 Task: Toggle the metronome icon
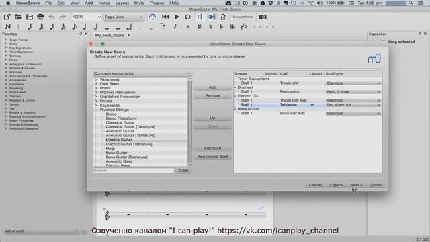(223, 17)
